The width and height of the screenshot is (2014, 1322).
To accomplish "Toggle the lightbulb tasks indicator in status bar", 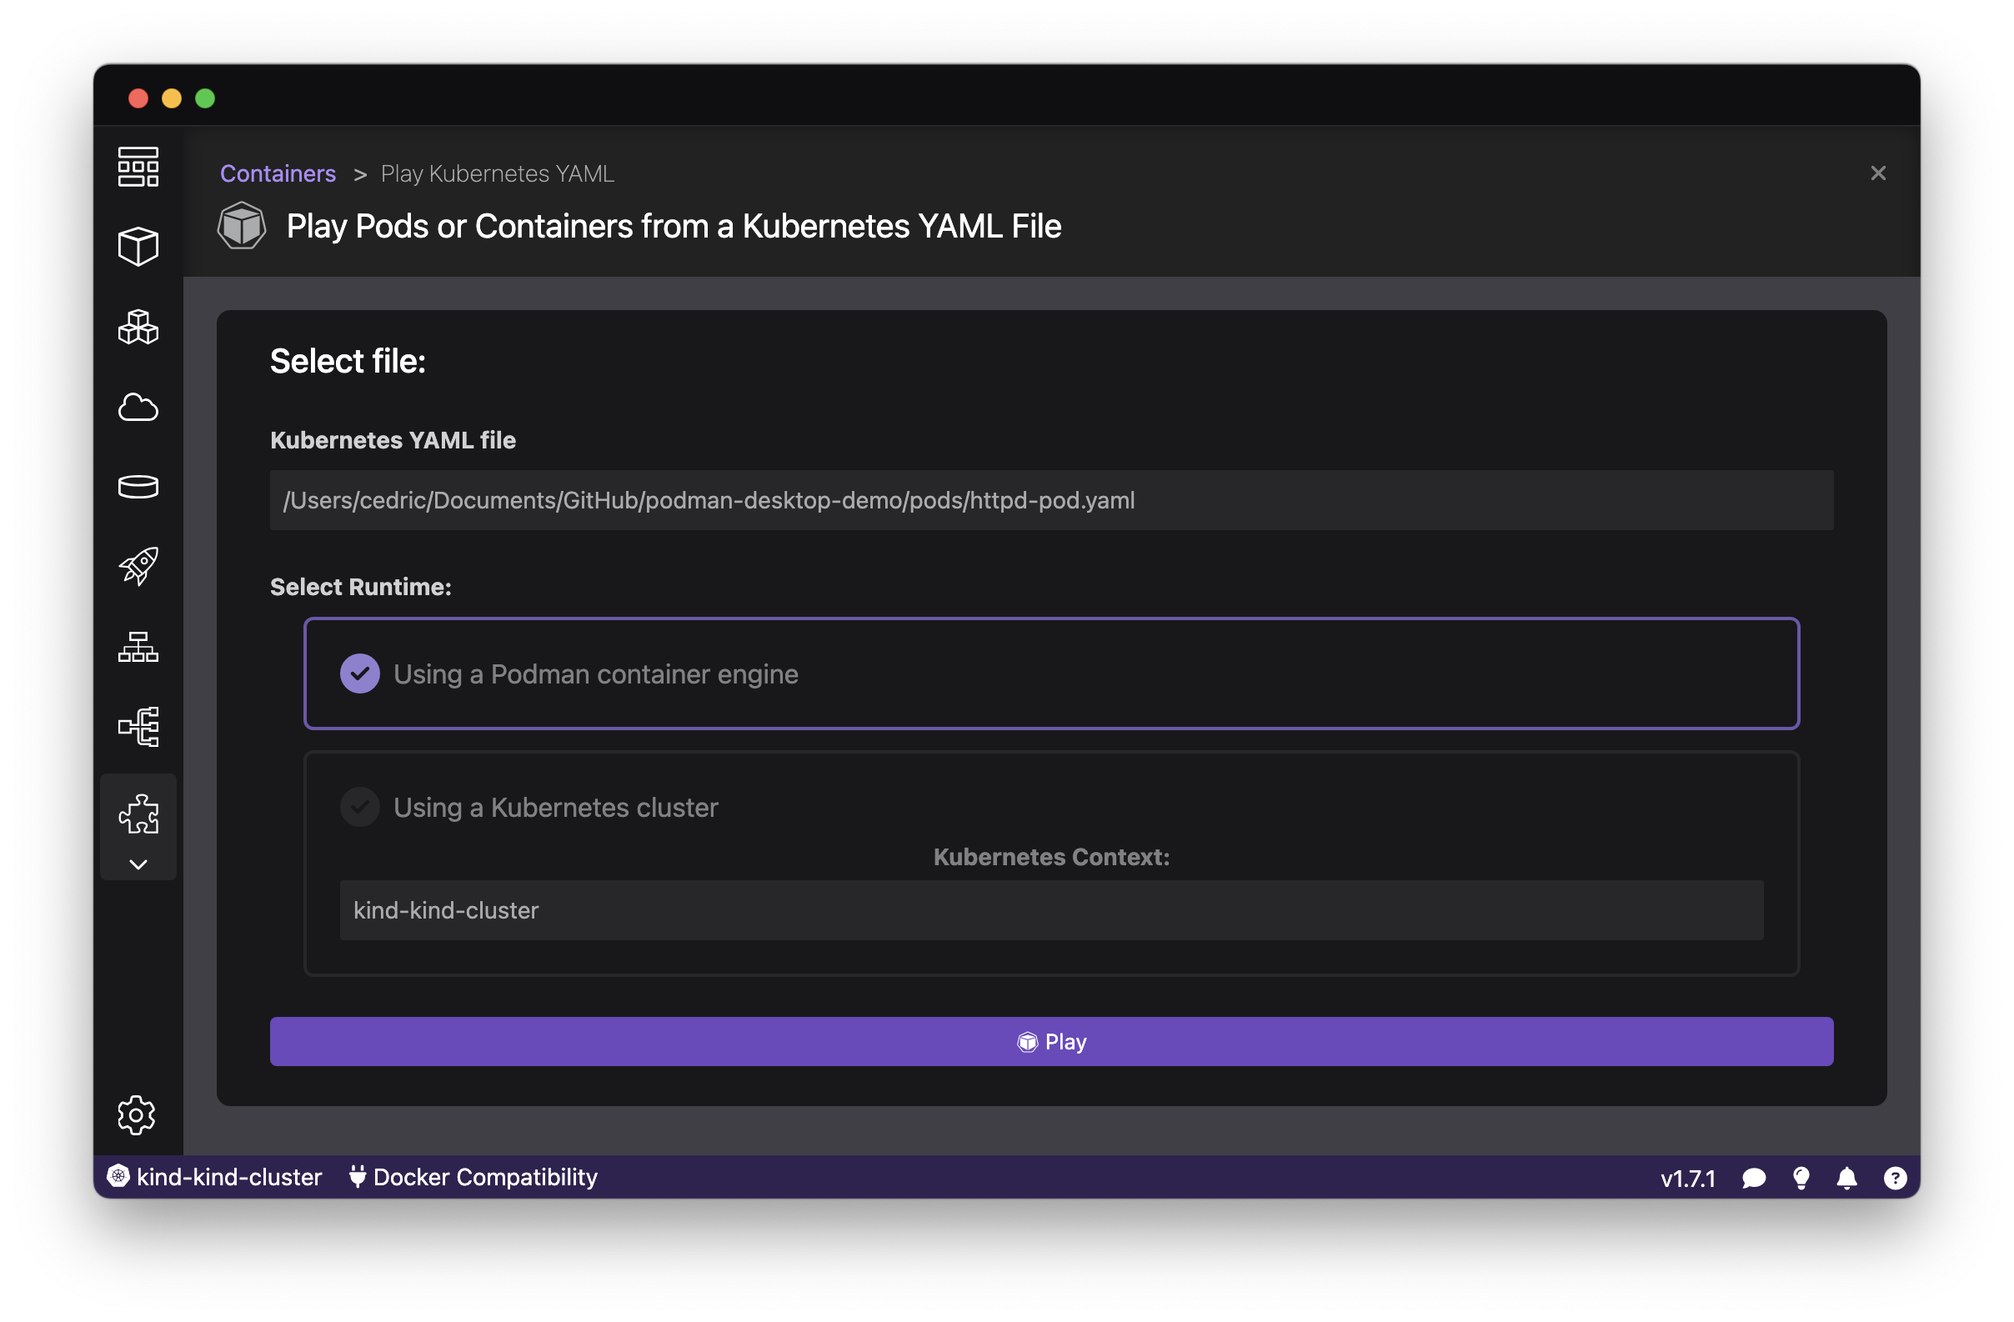I will [1801, 1177].
